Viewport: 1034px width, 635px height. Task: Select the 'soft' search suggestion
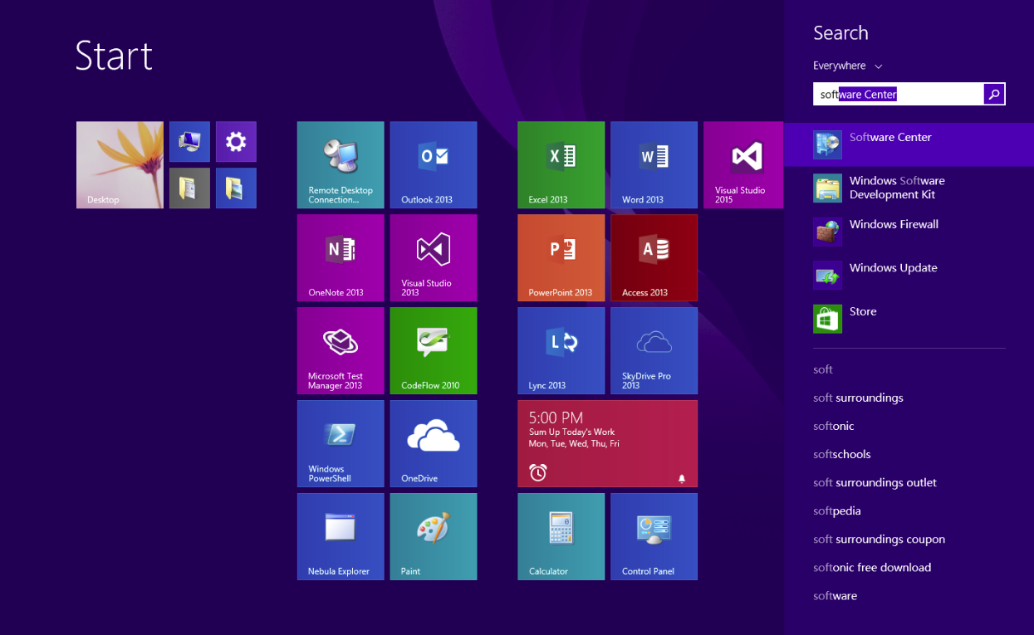(x=823, y=369)
